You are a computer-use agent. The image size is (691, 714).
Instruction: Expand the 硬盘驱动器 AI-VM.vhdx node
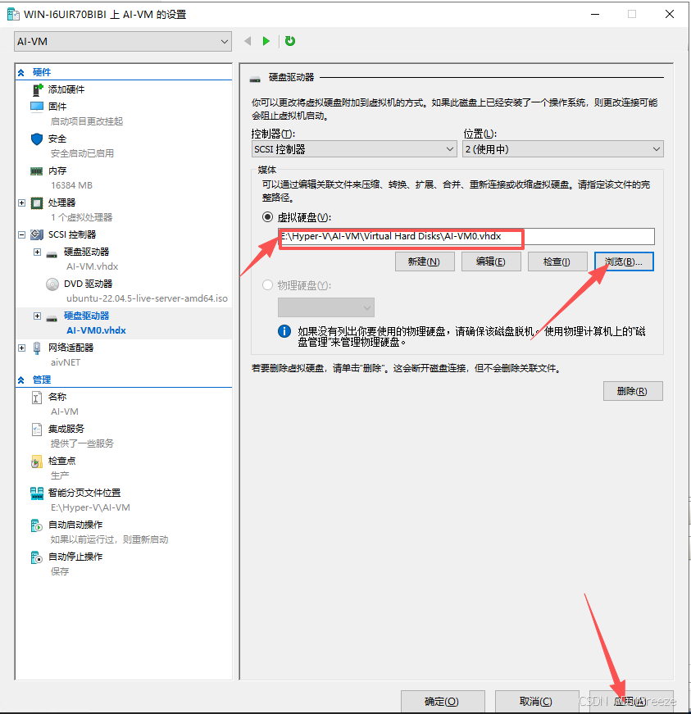(38, 252)
